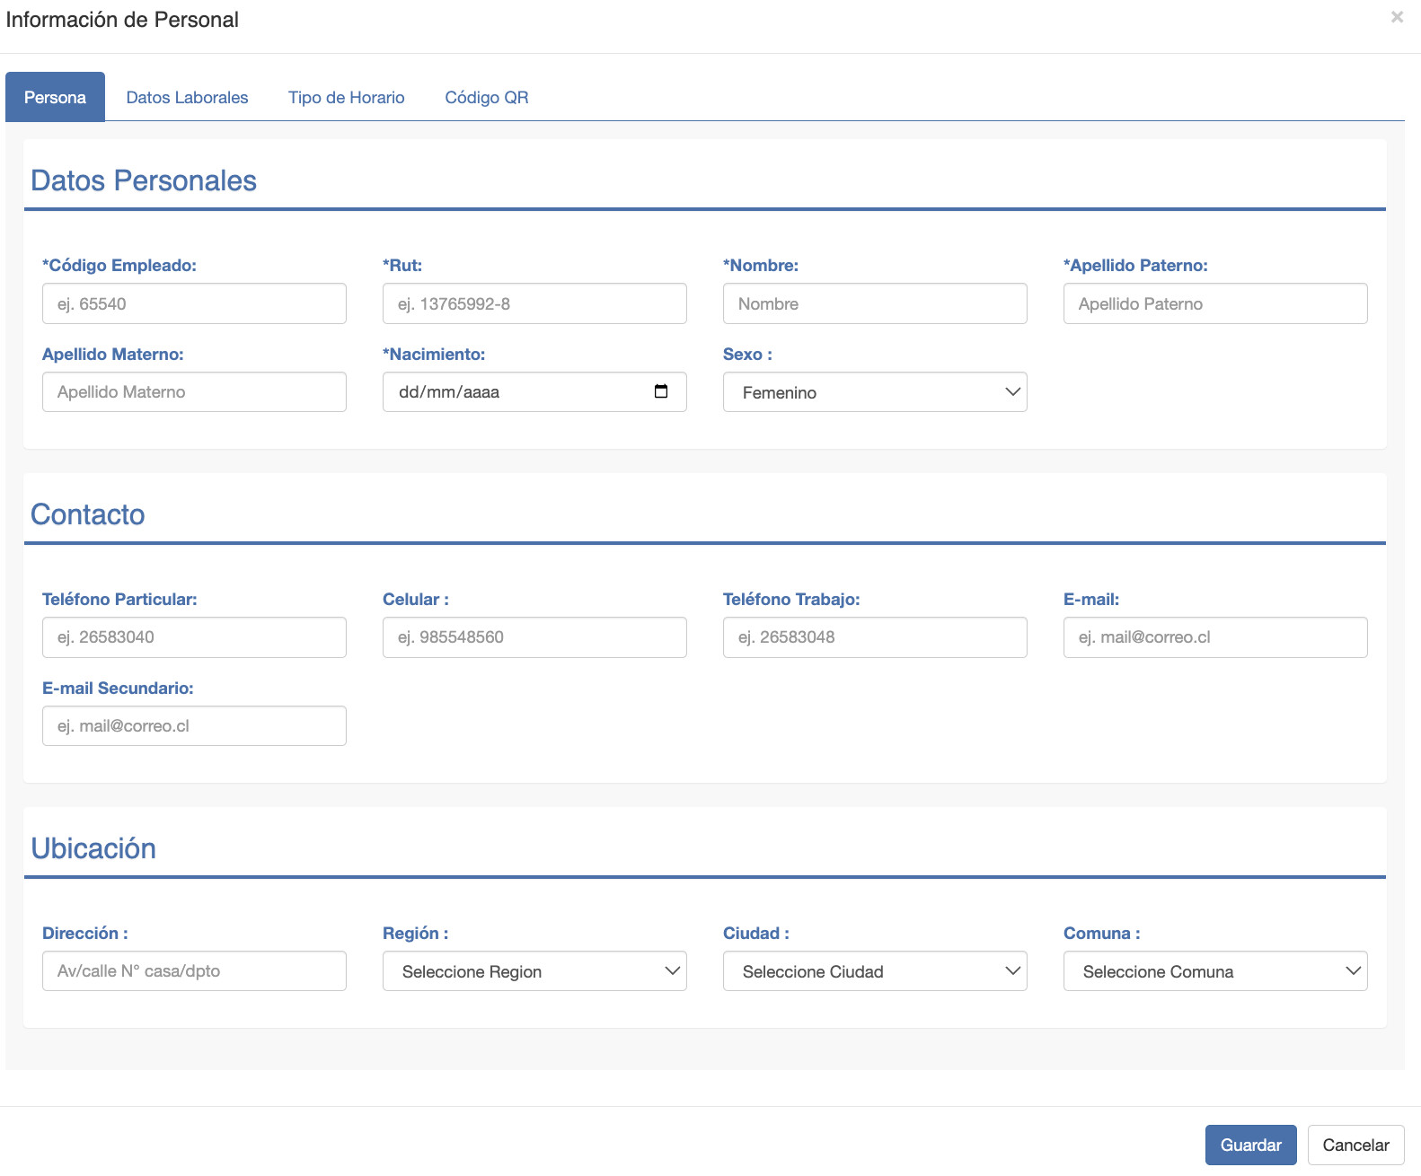Click into the Rut input field

coord(534,303)
